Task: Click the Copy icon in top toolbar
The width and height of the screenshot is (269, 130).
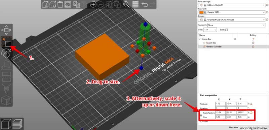Action: tap(77, 4)
